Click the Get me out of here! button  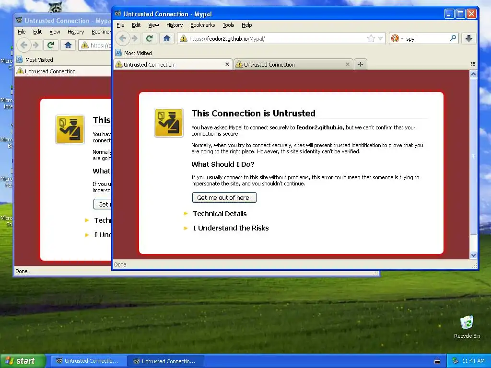[224, 197]
